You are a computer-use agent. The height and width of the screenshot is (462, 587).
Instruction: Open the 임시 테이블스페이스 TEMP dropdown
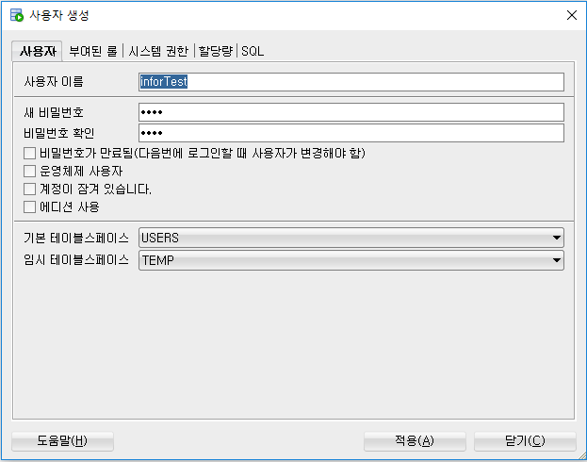(351, 260)
